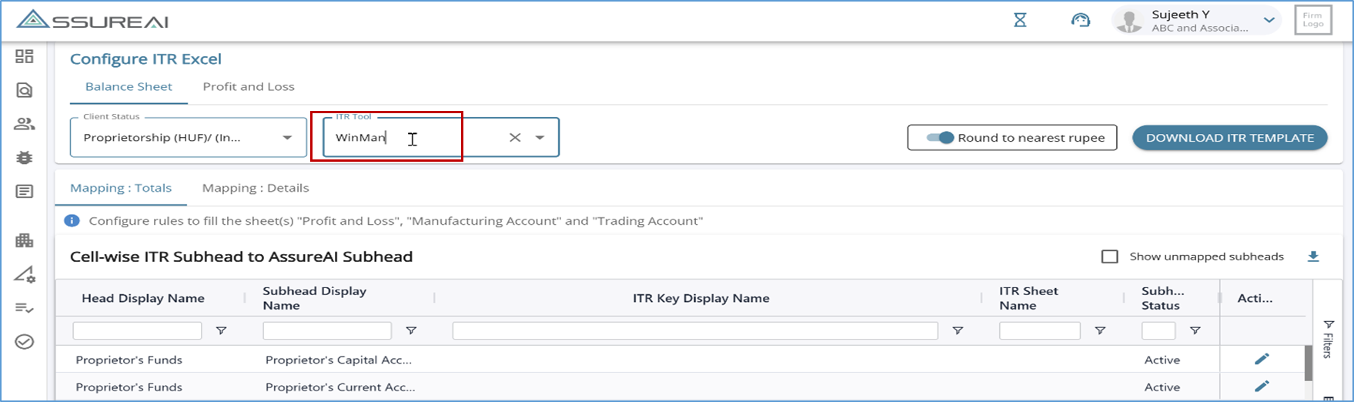
Task: Open the dashboard grid icon in sidebar
Action: tap(25, 56)
